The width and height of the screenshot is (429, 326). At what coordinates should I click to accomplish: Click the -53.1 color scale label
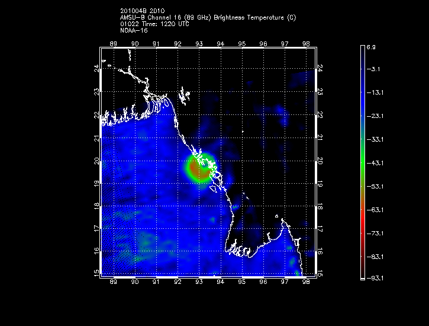(x=375, y=187)
